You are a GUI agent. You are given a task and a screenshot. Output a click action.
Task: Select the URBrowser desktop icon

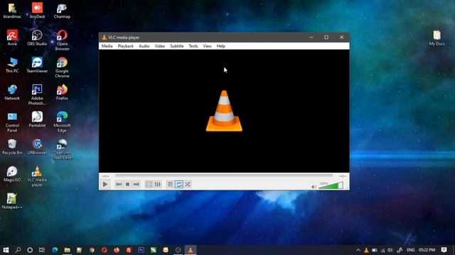[37, 147]
